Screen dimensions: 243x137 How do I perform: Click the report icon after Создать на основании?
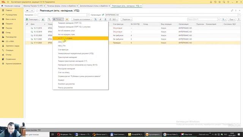[96, 19]
